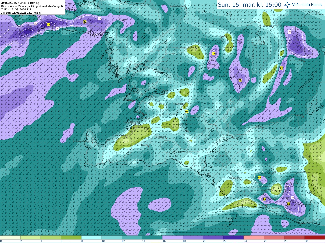Click the 16–18 m/s light purple legend swatch
The image size is (325, 243).
coord(173,237)
